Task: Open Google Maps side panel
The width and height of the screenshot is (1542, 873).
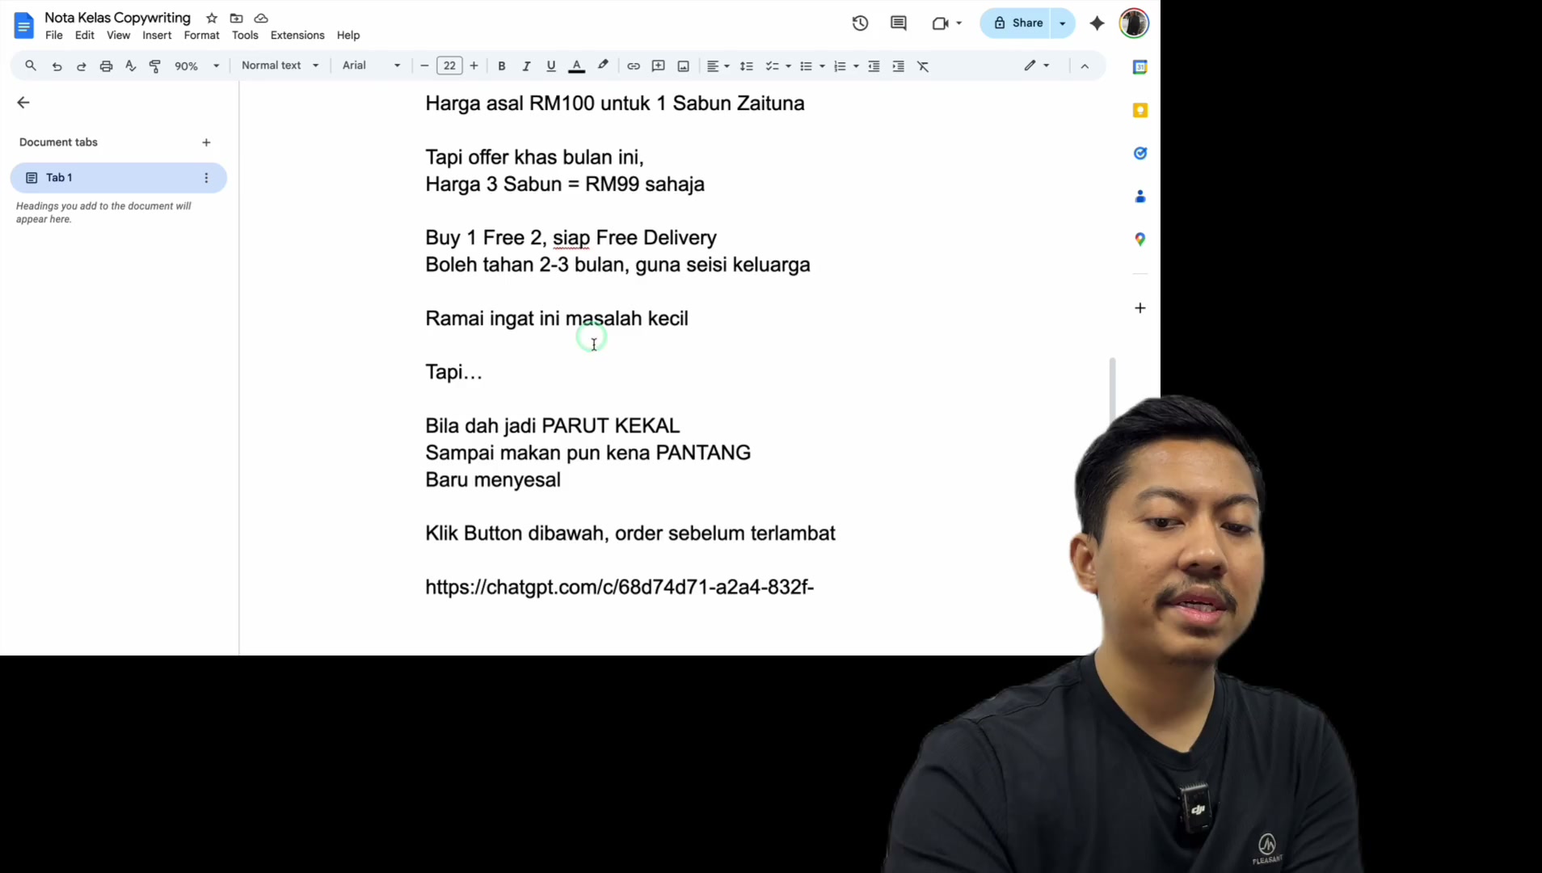Action: click(x=1140, y=239)
